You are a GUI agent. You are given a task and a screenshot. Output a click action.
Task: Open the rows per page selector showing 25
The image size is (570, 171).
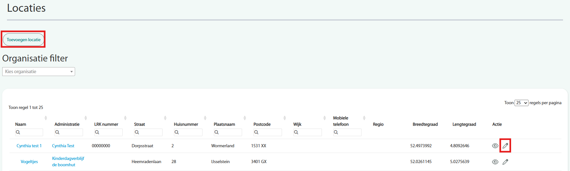tap(521, 103)
